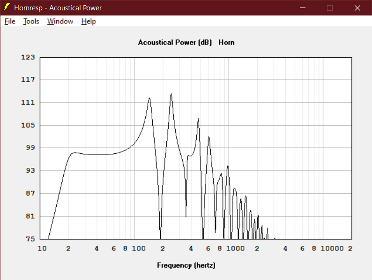The height and width of the screenshot is (280, 372).
Task: Click the 10 Hz x-axis label
Action: point(42,249)
